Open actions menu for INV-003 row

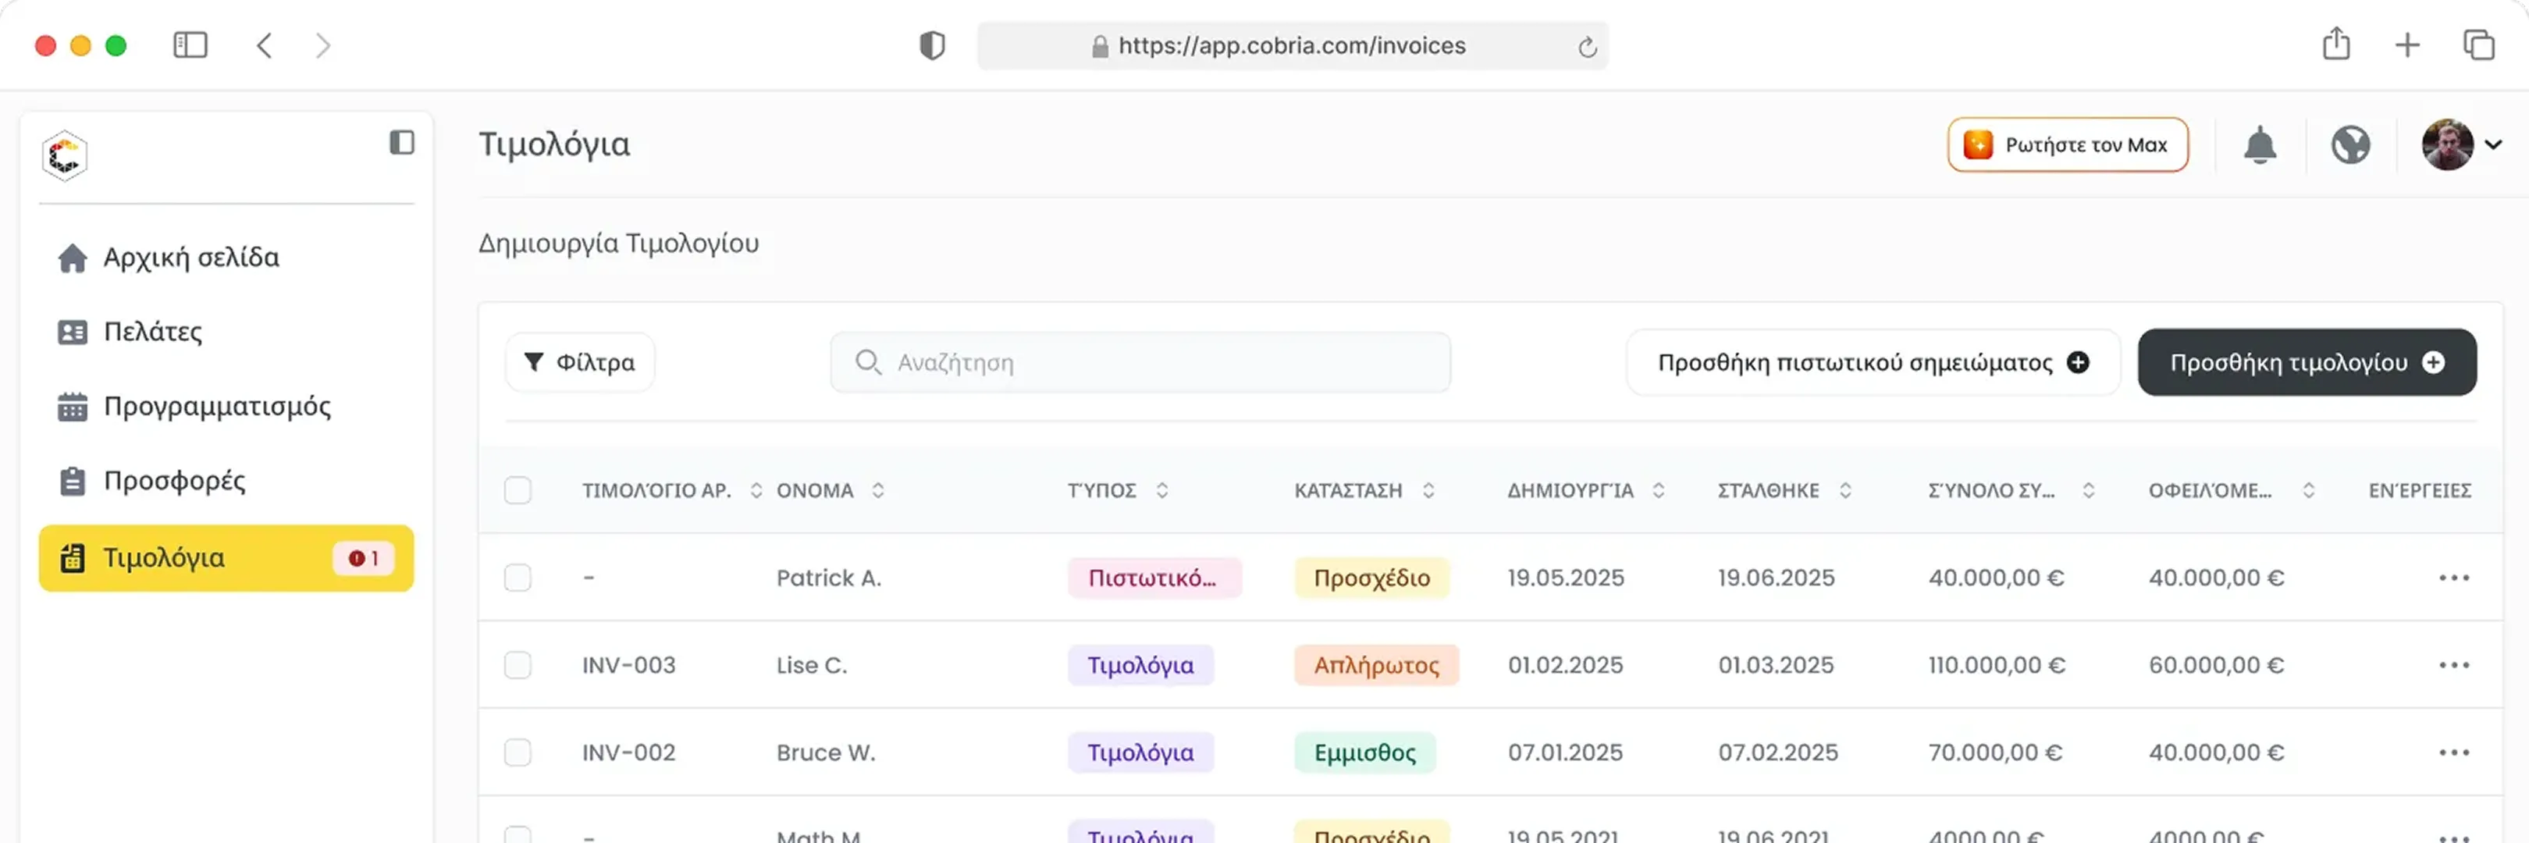pos(2453,665)
